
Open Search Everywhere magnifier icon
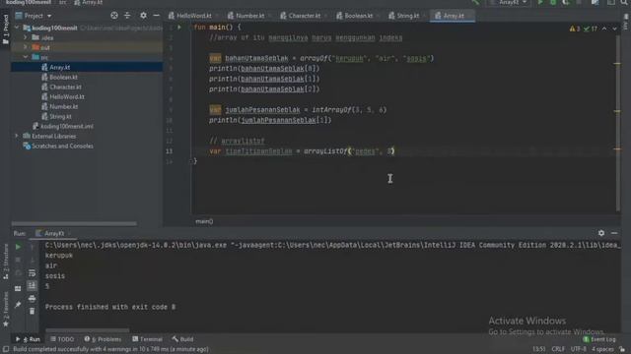point(624,2)
